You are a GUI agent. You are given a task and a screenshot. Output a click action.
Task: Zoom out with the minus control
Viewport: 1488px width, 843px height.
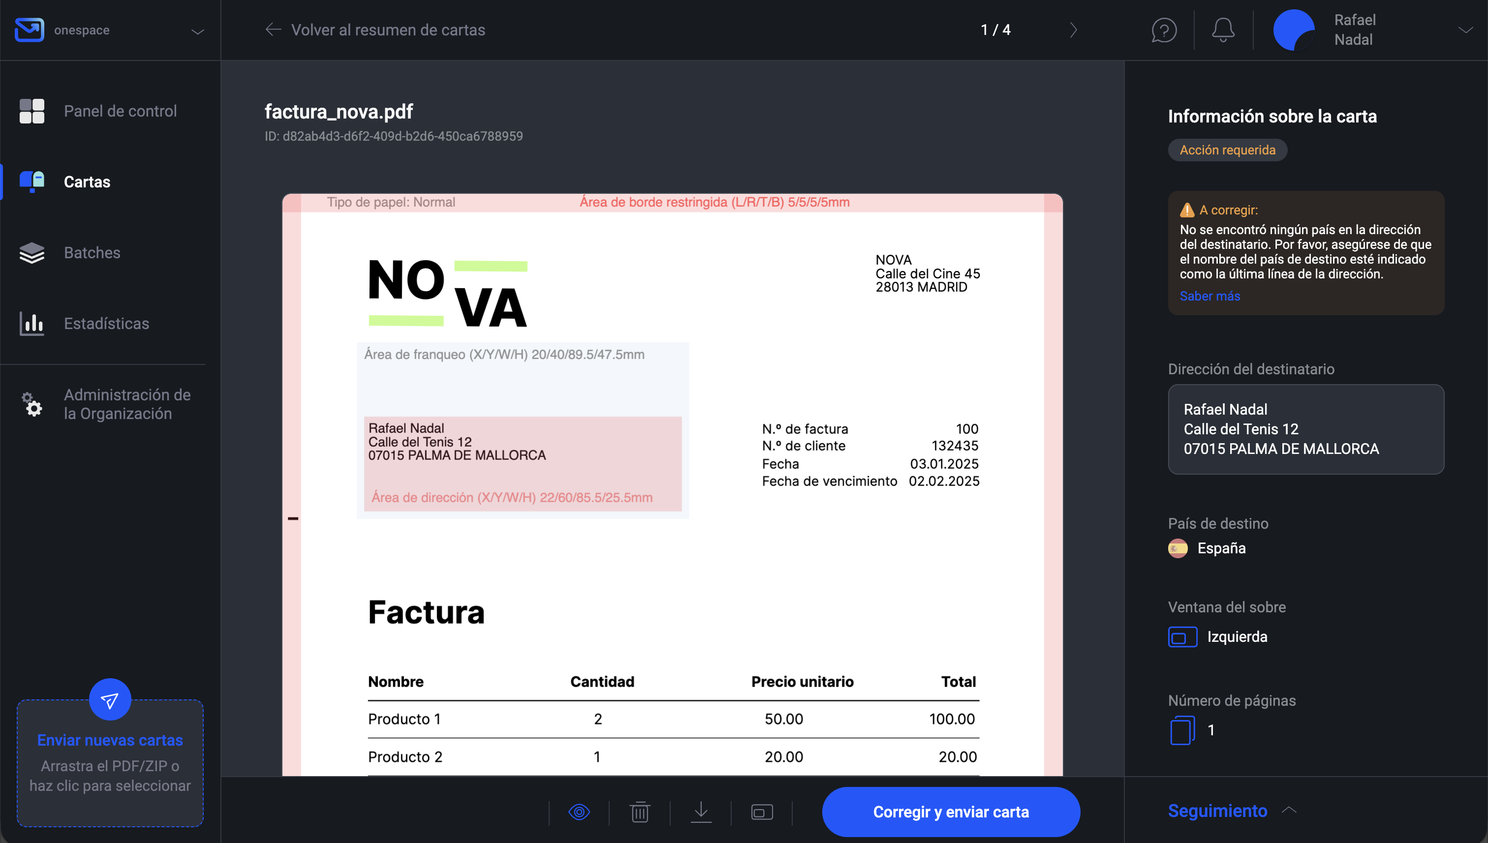(x=294, y=518)
